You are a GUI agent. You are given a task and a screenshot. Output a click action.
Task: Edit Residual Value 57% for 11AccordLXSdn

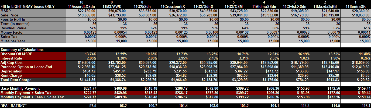pyautogui.click(x=82, y=28)
